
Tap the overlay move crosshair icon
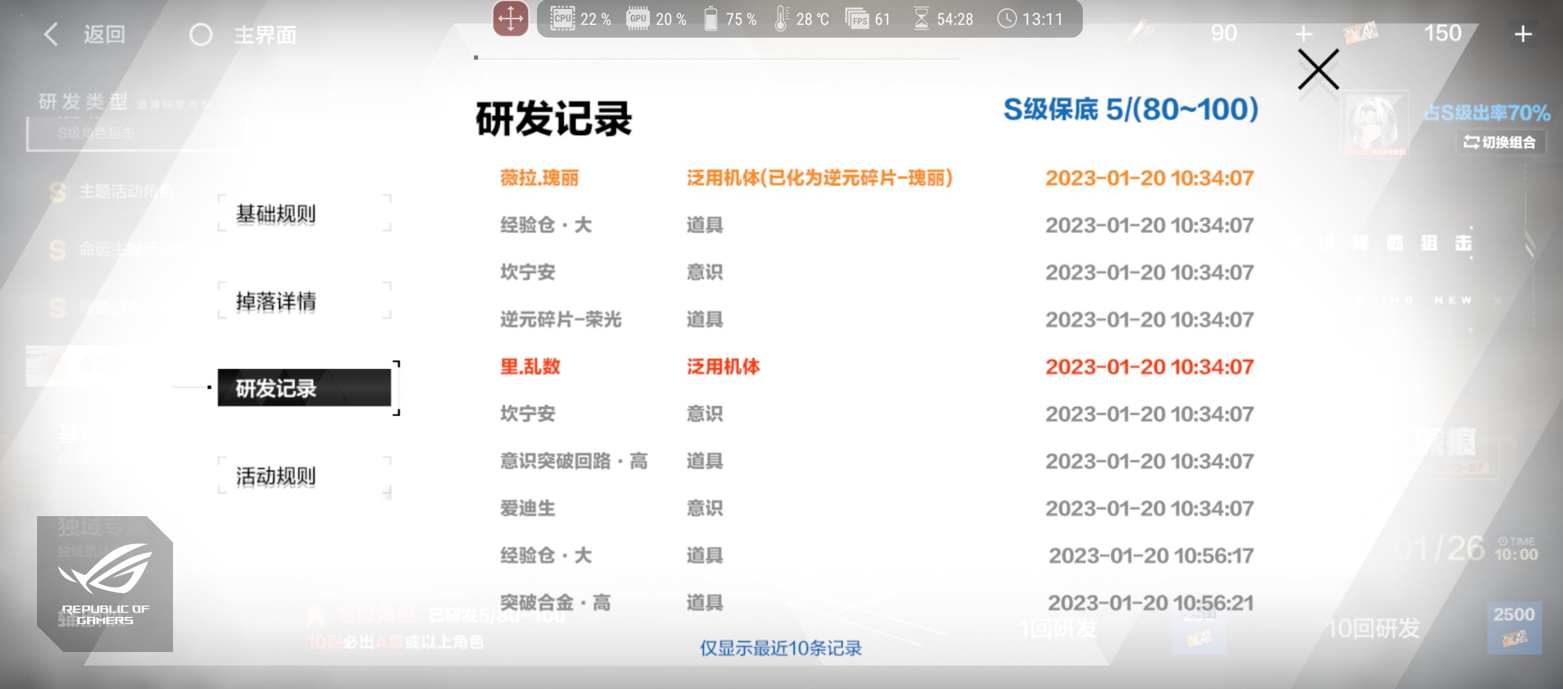pyautogui.click(x=510, y=19)
